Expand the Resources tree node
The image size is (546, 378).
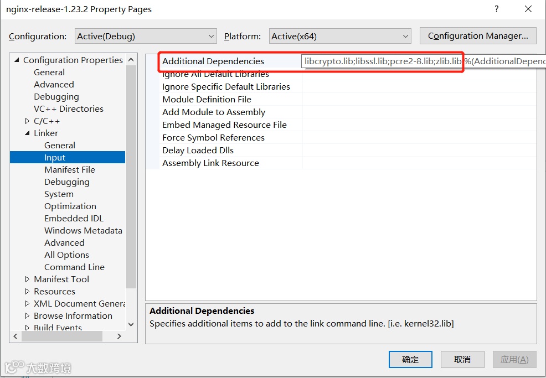[x=27, y=291]
